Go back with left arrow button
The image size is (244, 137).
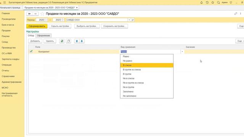coord(29,14)
